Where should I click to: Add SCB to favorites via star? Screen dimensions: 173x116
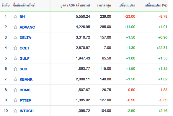point(15,69)
